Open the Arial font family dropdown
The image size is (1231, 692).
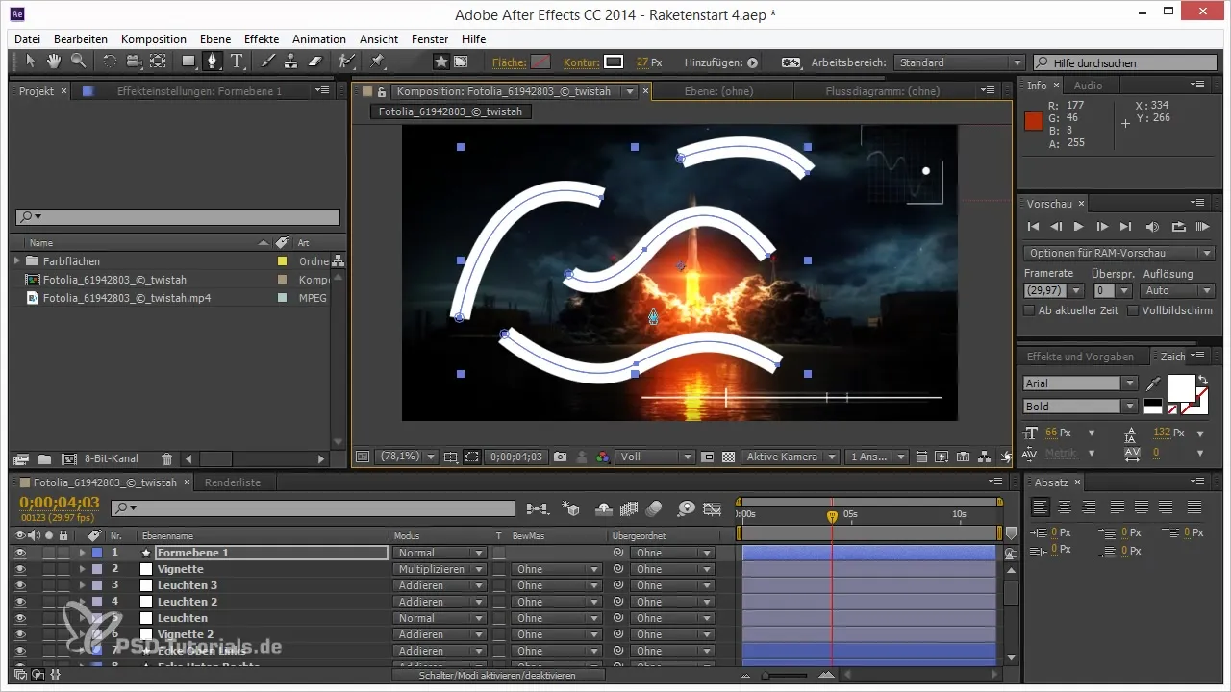coord(1080,383)
